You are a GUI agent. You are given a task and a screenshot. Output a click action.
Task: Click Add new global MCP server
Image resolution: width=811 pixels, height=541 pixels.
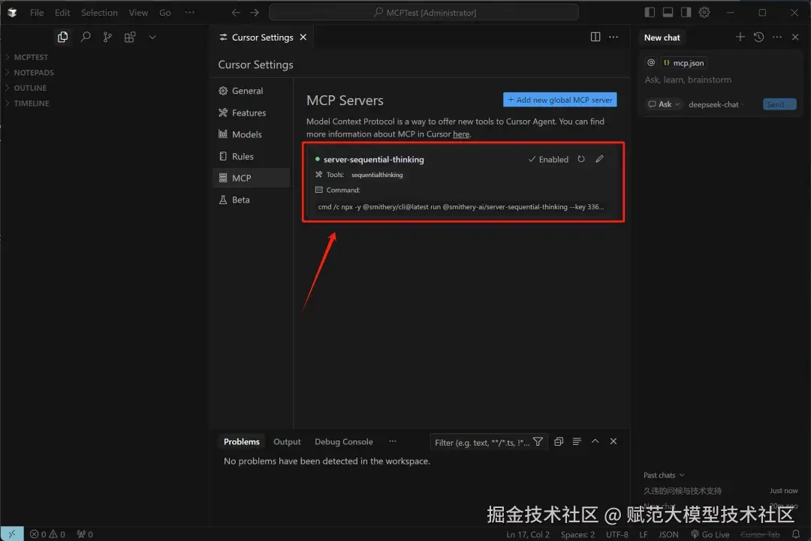559,100
